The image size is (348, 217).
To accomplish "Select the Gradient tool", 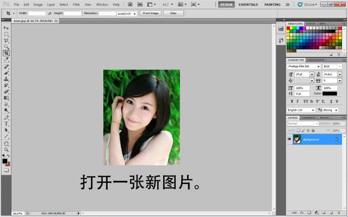I will coord(6,98).
